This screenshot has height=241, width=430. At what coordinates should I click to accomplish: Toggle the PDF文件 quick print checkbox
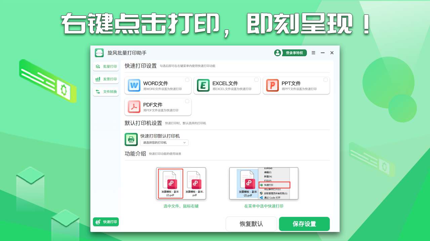pyautogui.click(x=187, y=101)
